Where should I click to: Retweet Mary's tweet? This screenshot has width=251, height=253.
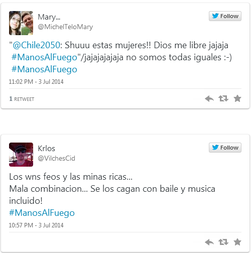pyautogui.click(x=223, y=98)
